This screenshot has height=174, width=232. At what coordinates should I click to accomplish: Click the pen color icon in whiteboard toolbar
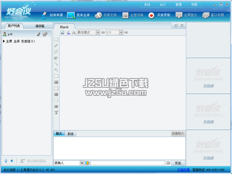coord(68,32)
